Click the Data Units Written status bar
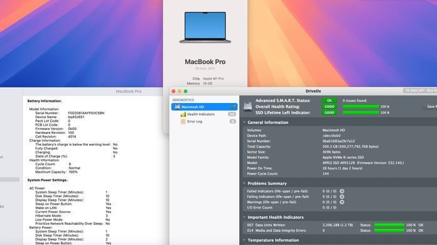The image size is (437, 245). pos(389,225)
